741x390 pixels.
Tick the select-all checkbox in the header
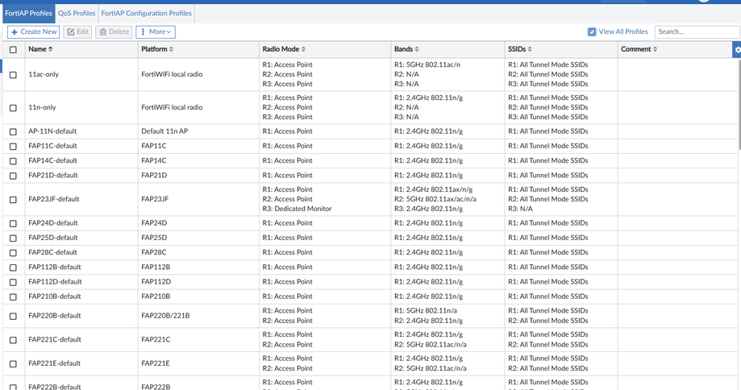pos(13,50)
